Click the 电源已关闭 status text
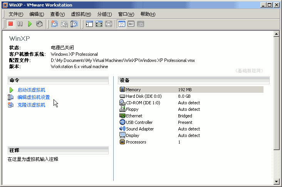This screenshot has width=282, height=187. [62, 47]
